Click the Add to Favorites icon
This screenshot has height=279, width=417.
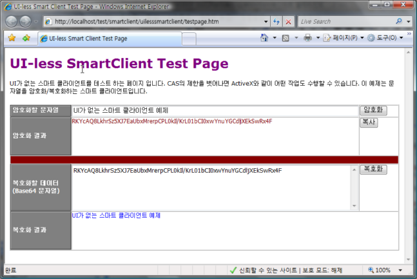tap(26, 38)
